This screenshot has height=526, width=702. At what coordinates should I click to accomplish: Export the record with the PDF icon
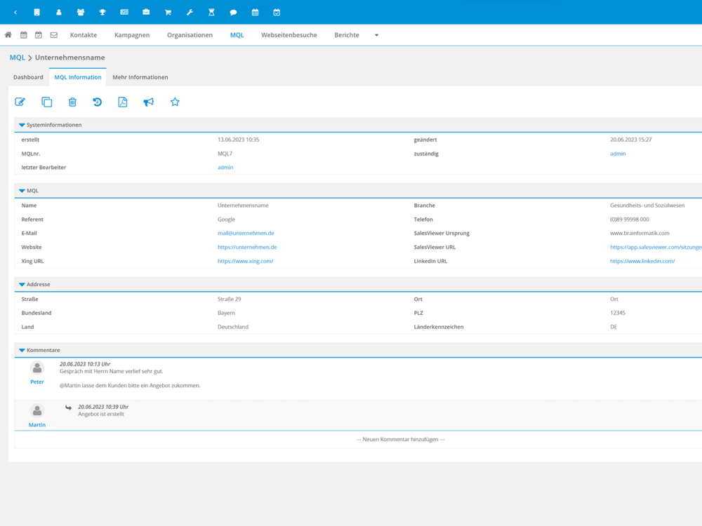(x=123, y=102)
